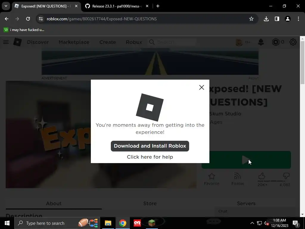Open the Robux page
The height and width of the screenshot is (229, 305).
click(134, 42)
